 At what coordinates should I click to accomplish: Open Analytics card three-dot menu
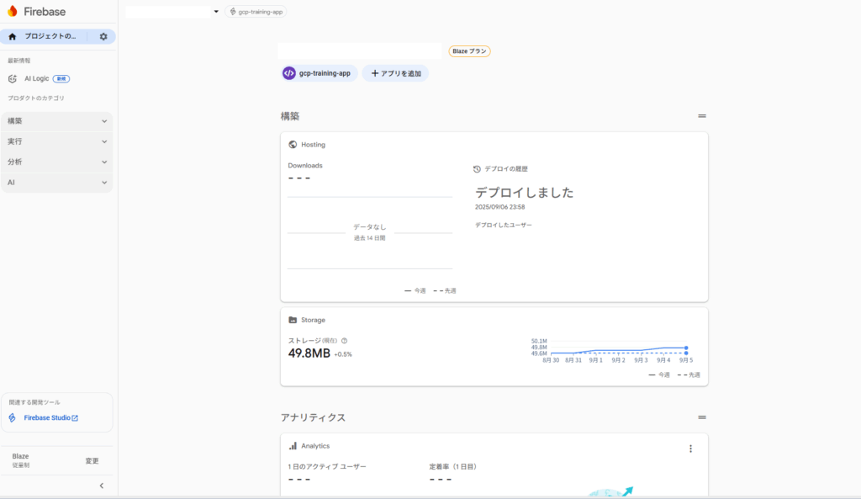690,449
